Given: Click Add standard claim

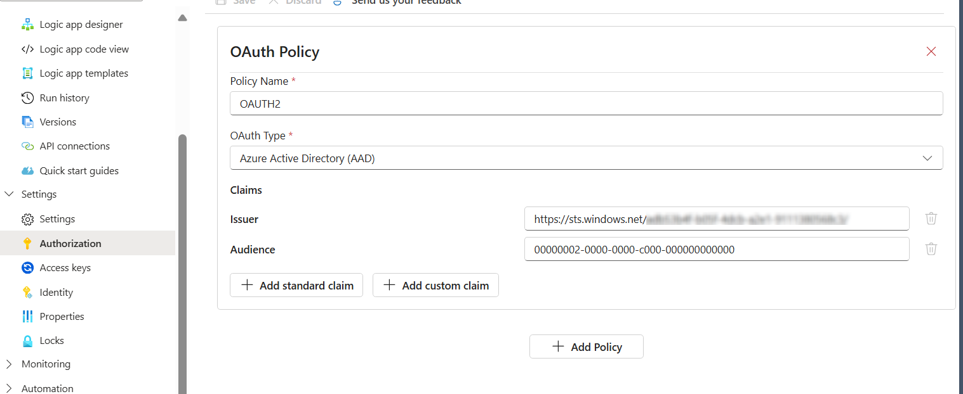Looking at the screenshot, I should [x=296, y=285].
